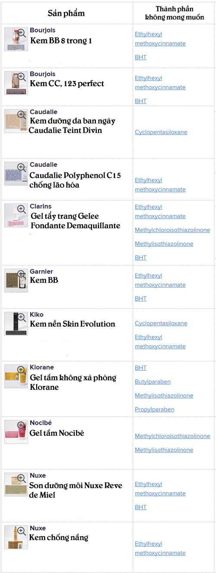Open Kiko Skin Evolution product thumbnail
216x573 pixels.
click(x=16, y=324)
